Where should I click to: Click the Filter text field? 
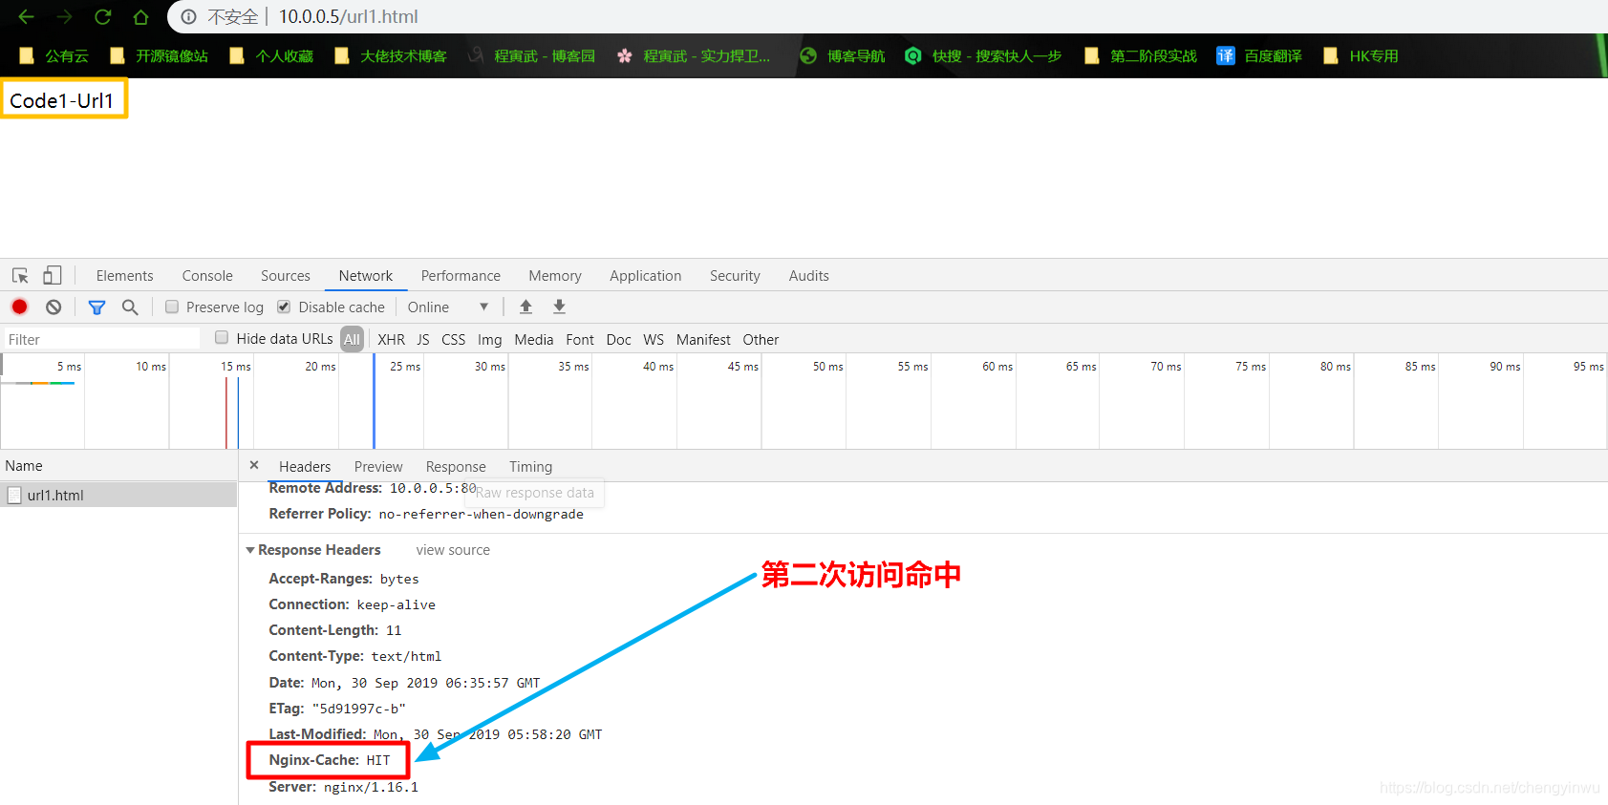(101, 339)
